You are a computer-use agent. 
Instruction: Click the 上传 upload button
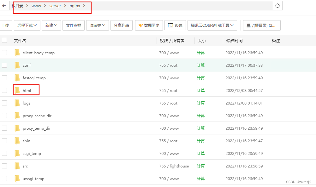click(x=5, y=25)
